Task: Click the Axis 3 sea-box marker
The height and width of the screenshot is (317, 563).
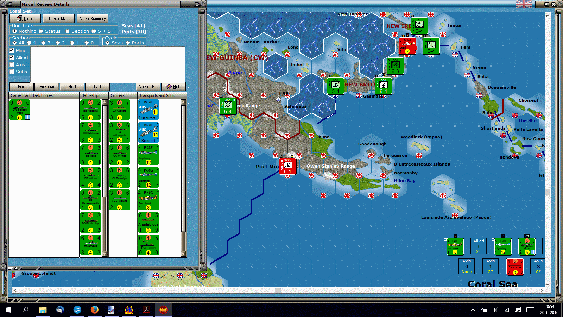Action: [538, 267]
